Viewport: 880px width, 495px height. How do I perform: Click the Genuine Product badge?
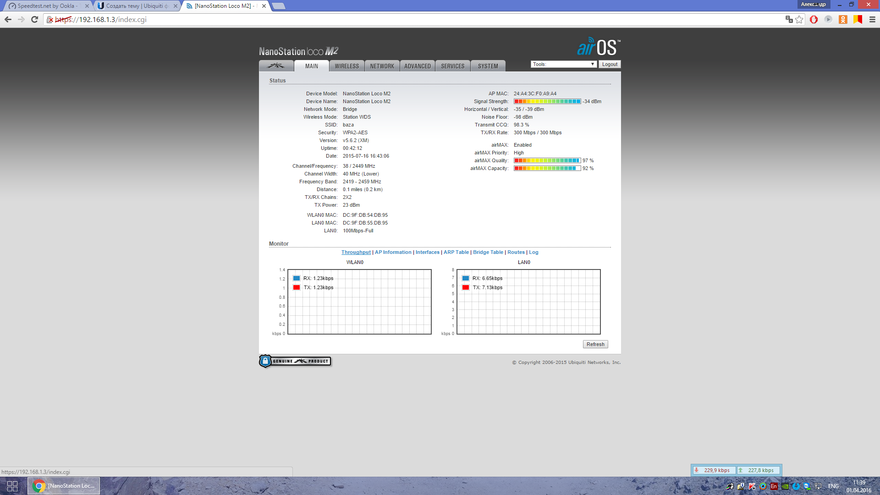click(x=295, y=361)
